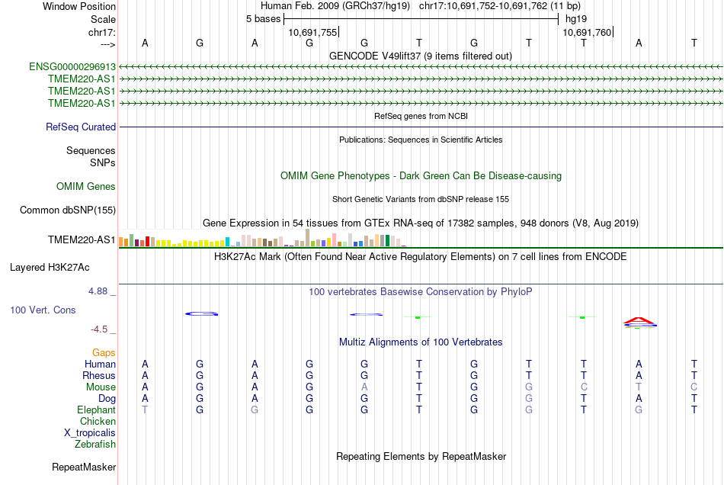Click the GENCODE V49lift37 track title
Viewport: 724px width, 485px height.
pyautogui.click(x=420, y=56)
